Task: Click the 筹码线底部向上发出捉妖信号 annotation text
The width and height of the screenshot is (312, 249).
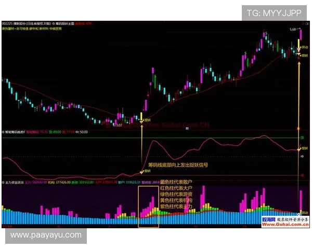Action: coord(178,165)
